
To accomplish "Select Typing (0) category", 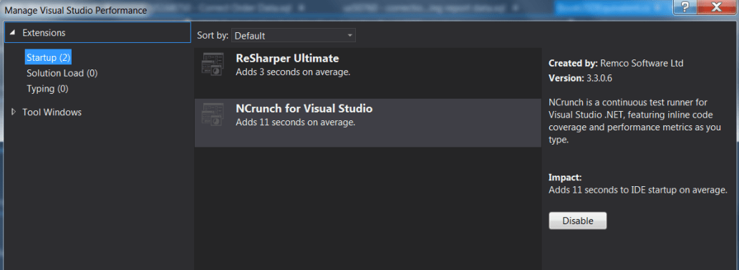I will coord(47,89).
